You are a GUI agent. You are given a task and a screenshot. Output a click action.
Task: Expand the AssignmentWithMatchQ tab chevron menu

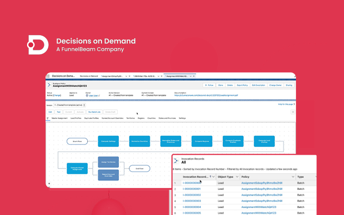click(190, 76)
